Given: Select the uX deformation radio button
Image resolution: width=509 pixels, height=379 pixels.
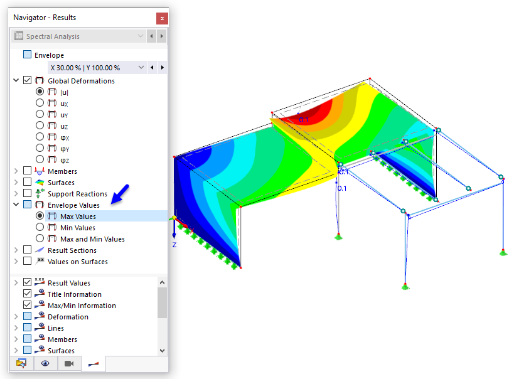Looking at the screenshot, I should click(40, 103).
